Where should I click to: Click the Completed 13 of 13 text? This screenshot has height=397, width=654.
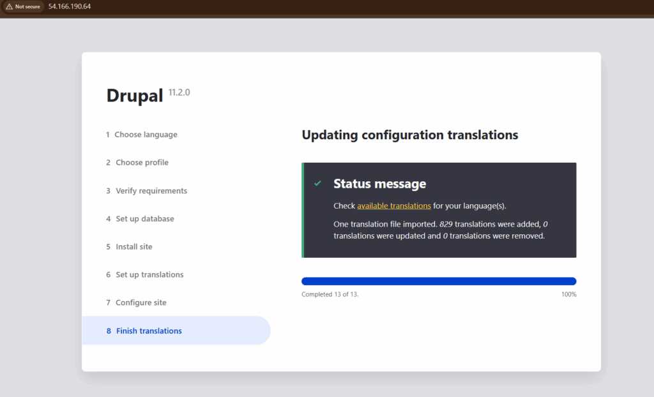point(330,294)
